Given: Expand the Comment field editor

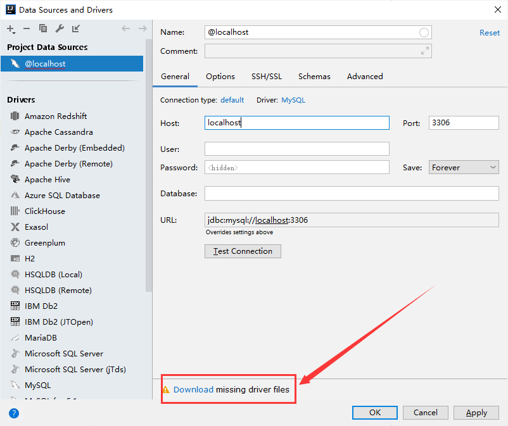Looking at the screenshot, I should point(425,51).
